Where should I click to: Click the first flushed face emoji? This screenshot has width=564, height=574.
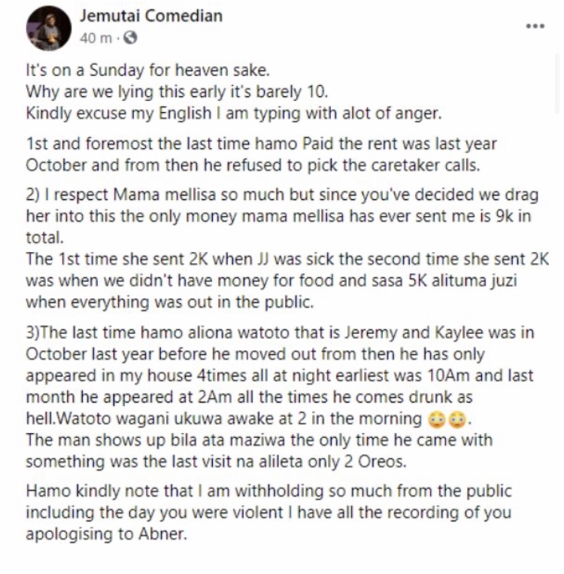[x=437, y=420]
